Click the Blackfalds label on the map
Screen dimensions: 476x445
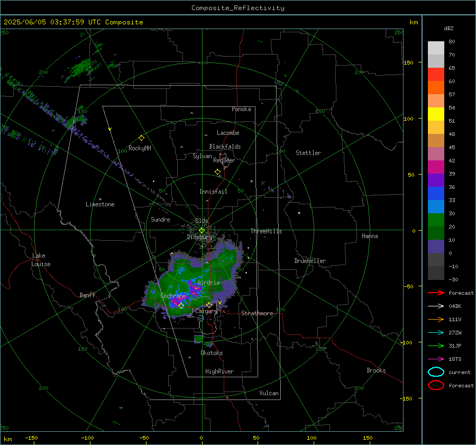(x=225, y=147)
